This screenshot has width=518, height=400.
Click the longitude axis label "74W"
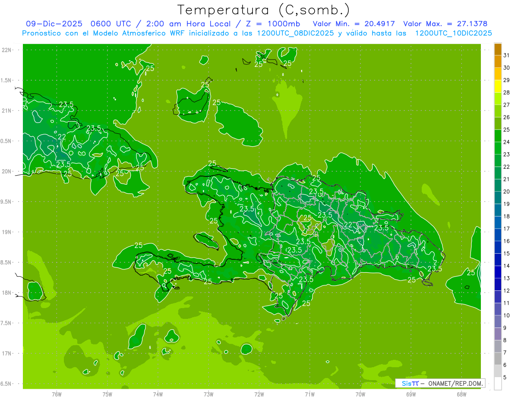click(158, 394)
